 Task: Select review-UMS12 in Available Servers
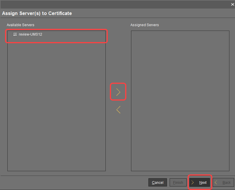click(30, 34)
